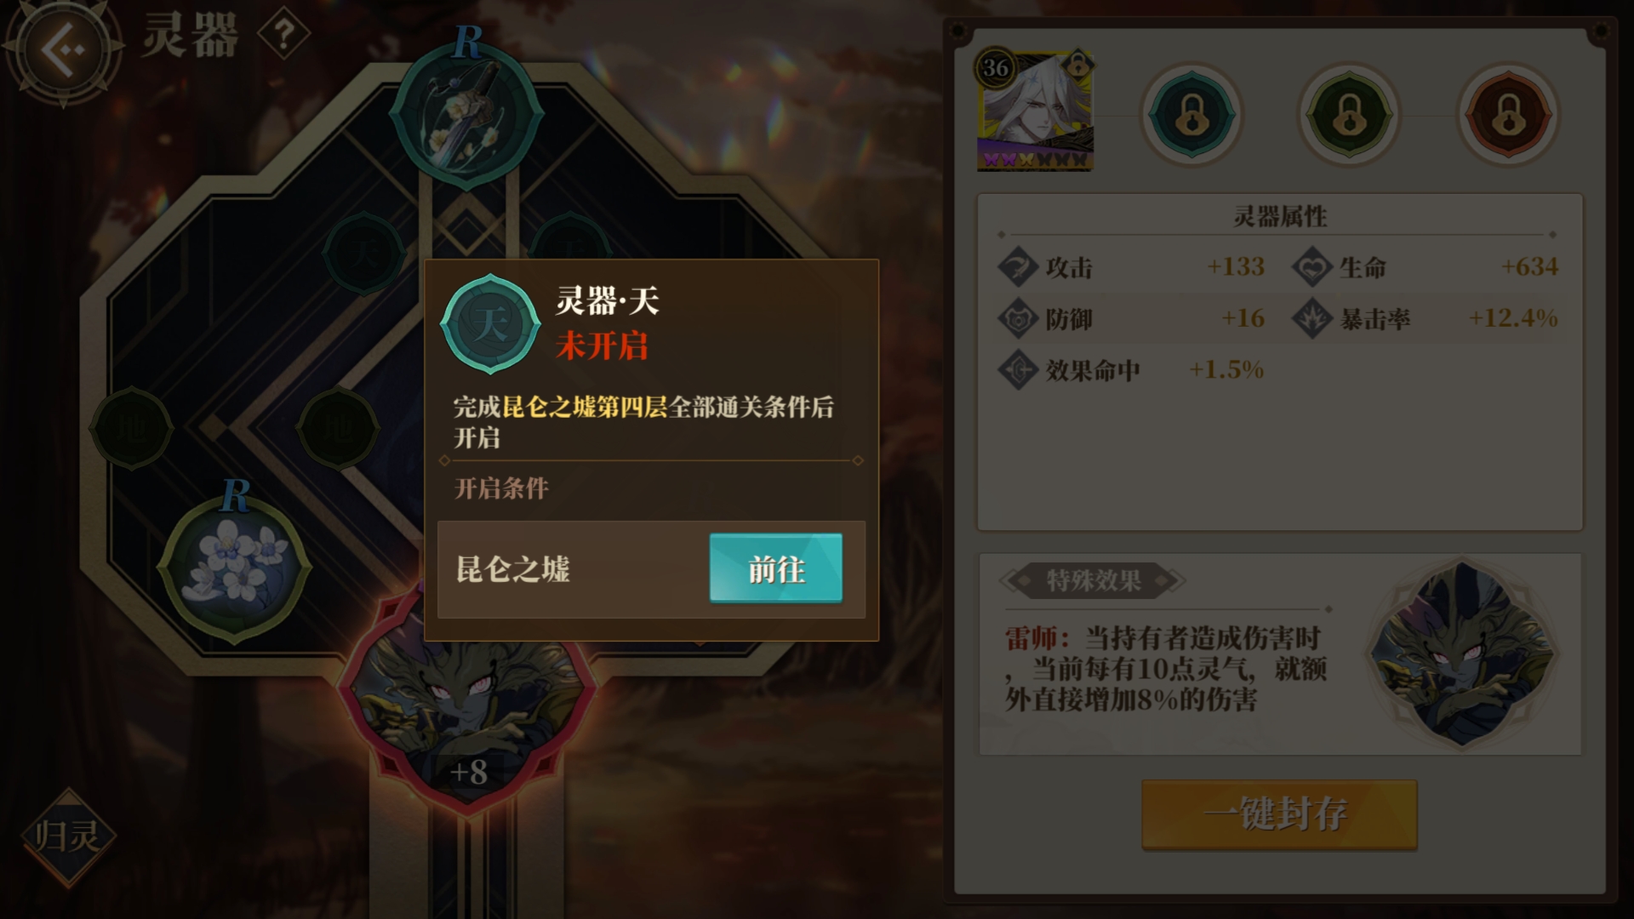
Task: Tap the locked orange artifact slot
Action: (x=1508, y=115)
